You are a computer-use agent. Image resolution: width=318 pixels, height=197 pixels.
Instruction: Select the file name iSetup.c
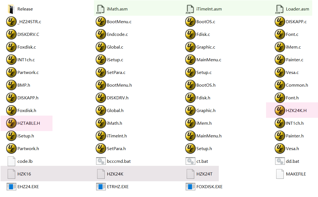point(115,60)
